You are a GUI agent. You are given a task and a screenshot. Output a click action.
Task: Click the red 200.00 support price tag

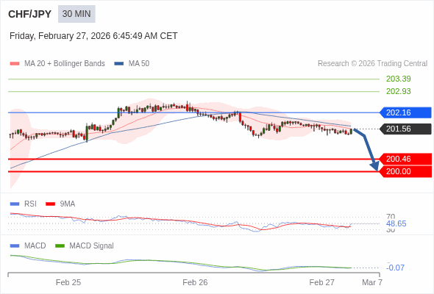pyautogui.click(x=405, y=171)
